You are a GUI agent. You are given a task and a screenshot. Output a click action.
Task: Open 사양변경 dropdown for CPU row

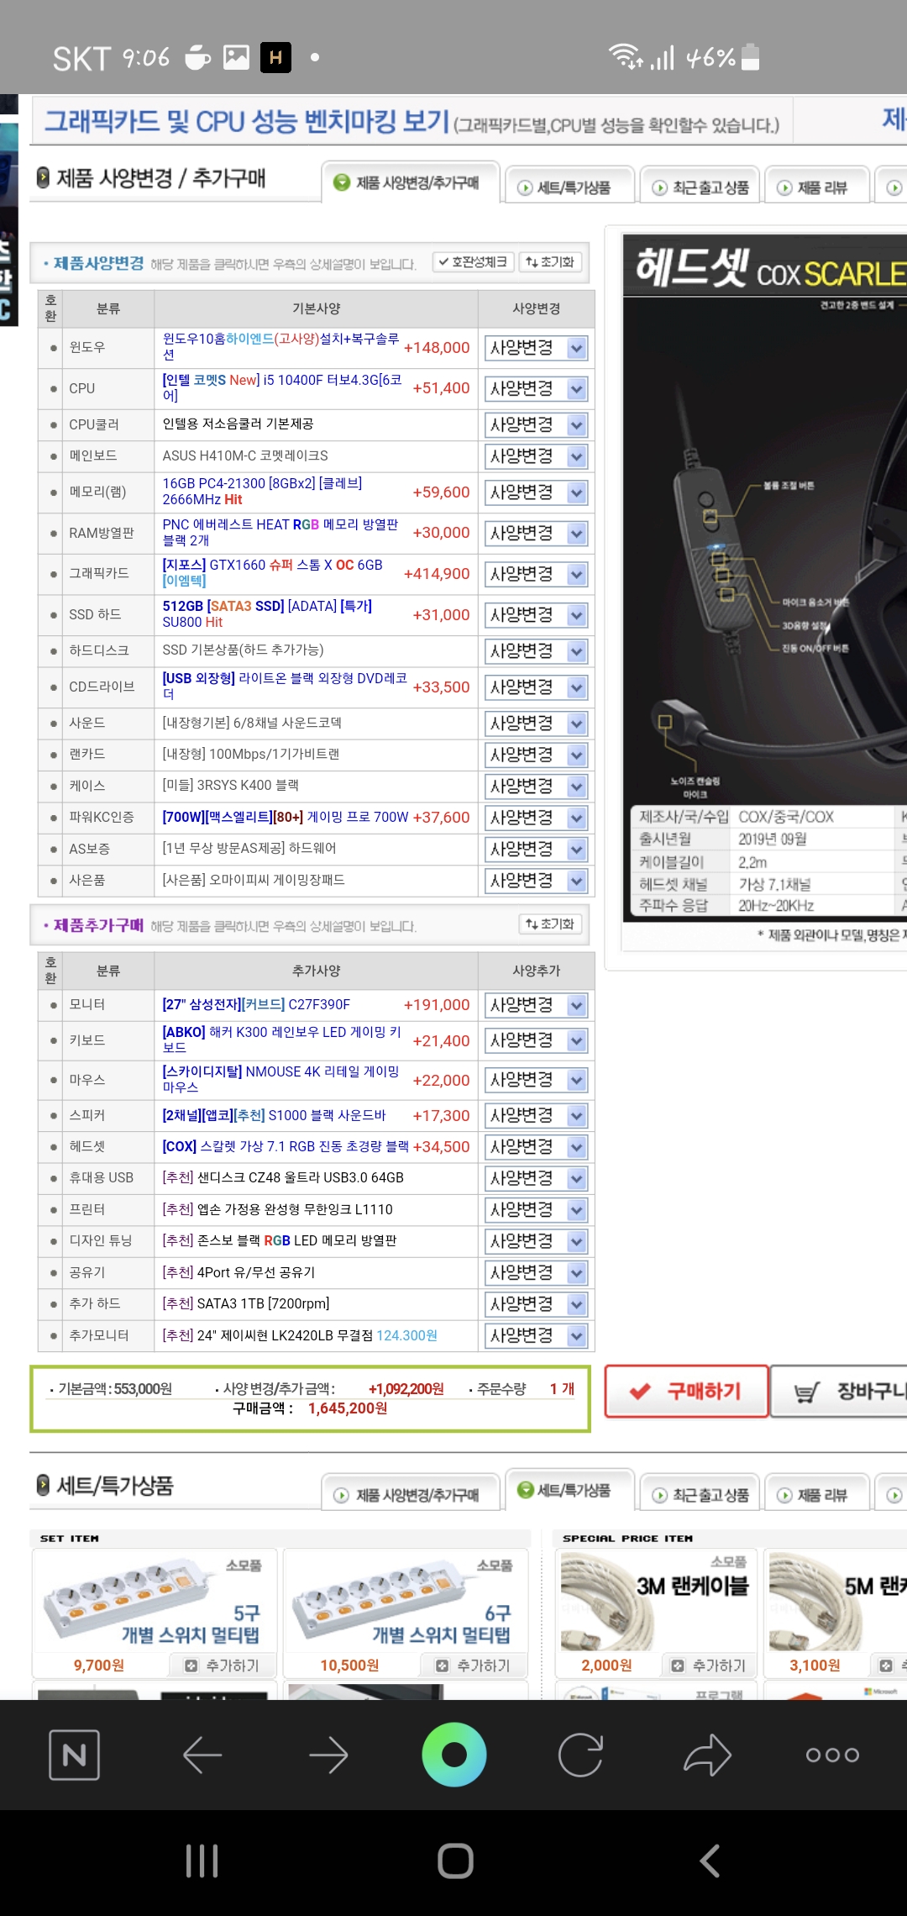536,388
